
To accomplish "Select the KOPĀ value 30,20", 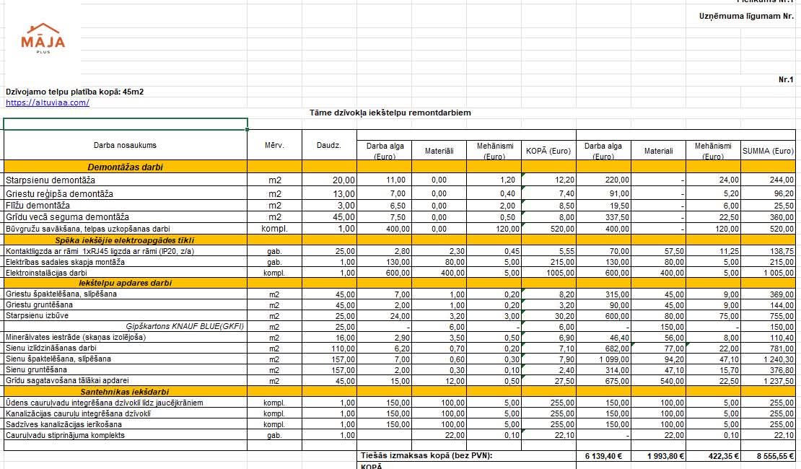I will pyautogui.click(x=548, y=316).
